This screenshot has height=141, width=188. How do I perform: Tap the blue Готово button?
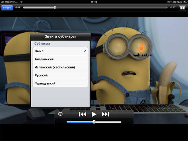tap(7, 8)
